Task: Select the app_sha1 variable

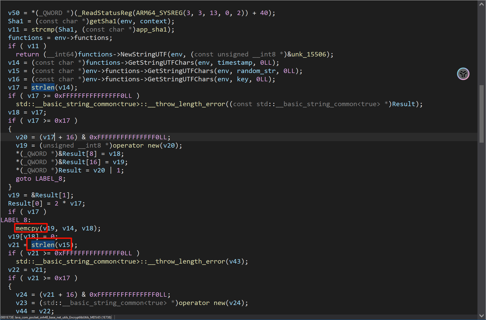Action: [x=152, y=30]
